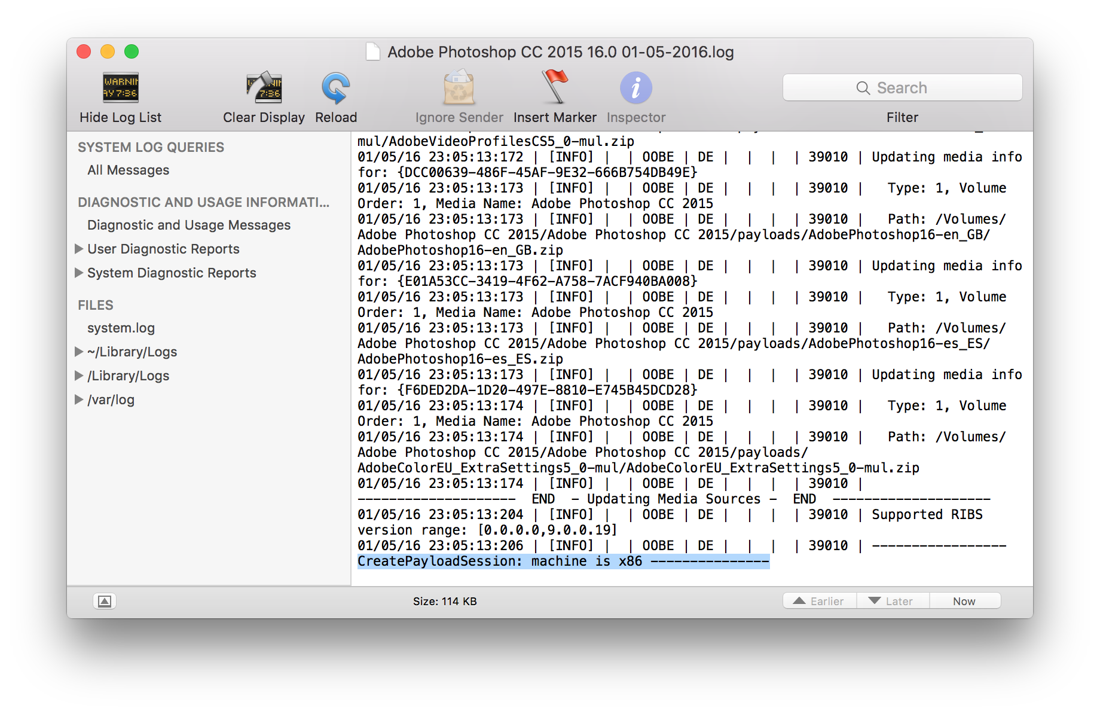The image size is (1100, 714).
Task: Click the 'Updating Media Sources' END line
Action: [x=674, y=499]
